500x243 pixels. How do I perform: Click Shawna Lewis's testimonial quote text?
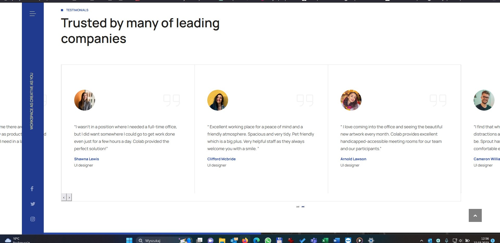126,138
